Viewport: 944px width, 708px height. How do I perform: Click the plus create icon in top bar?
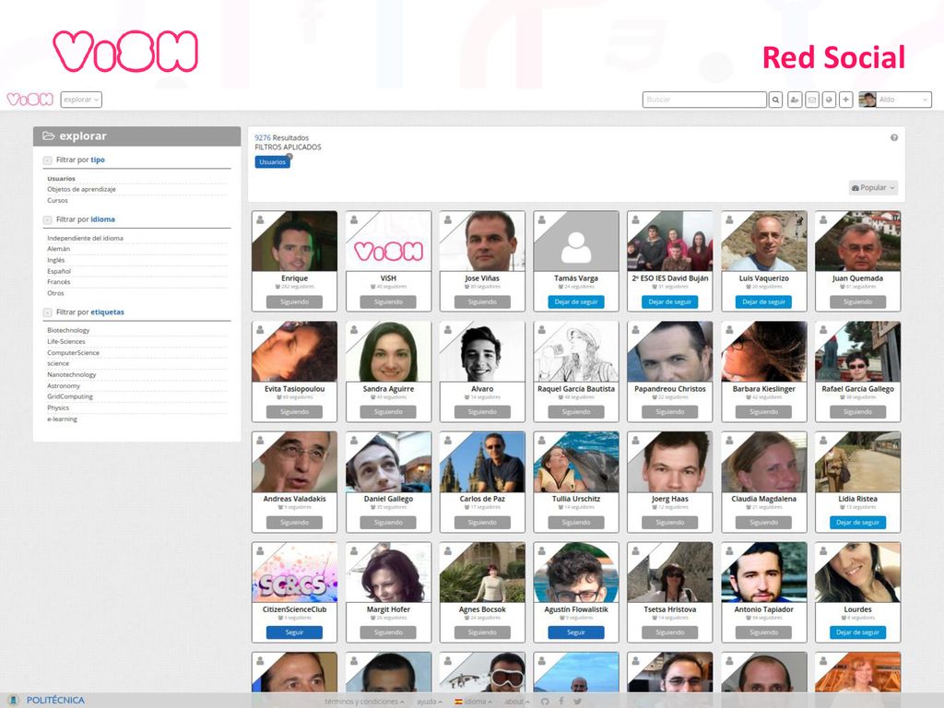846,100
